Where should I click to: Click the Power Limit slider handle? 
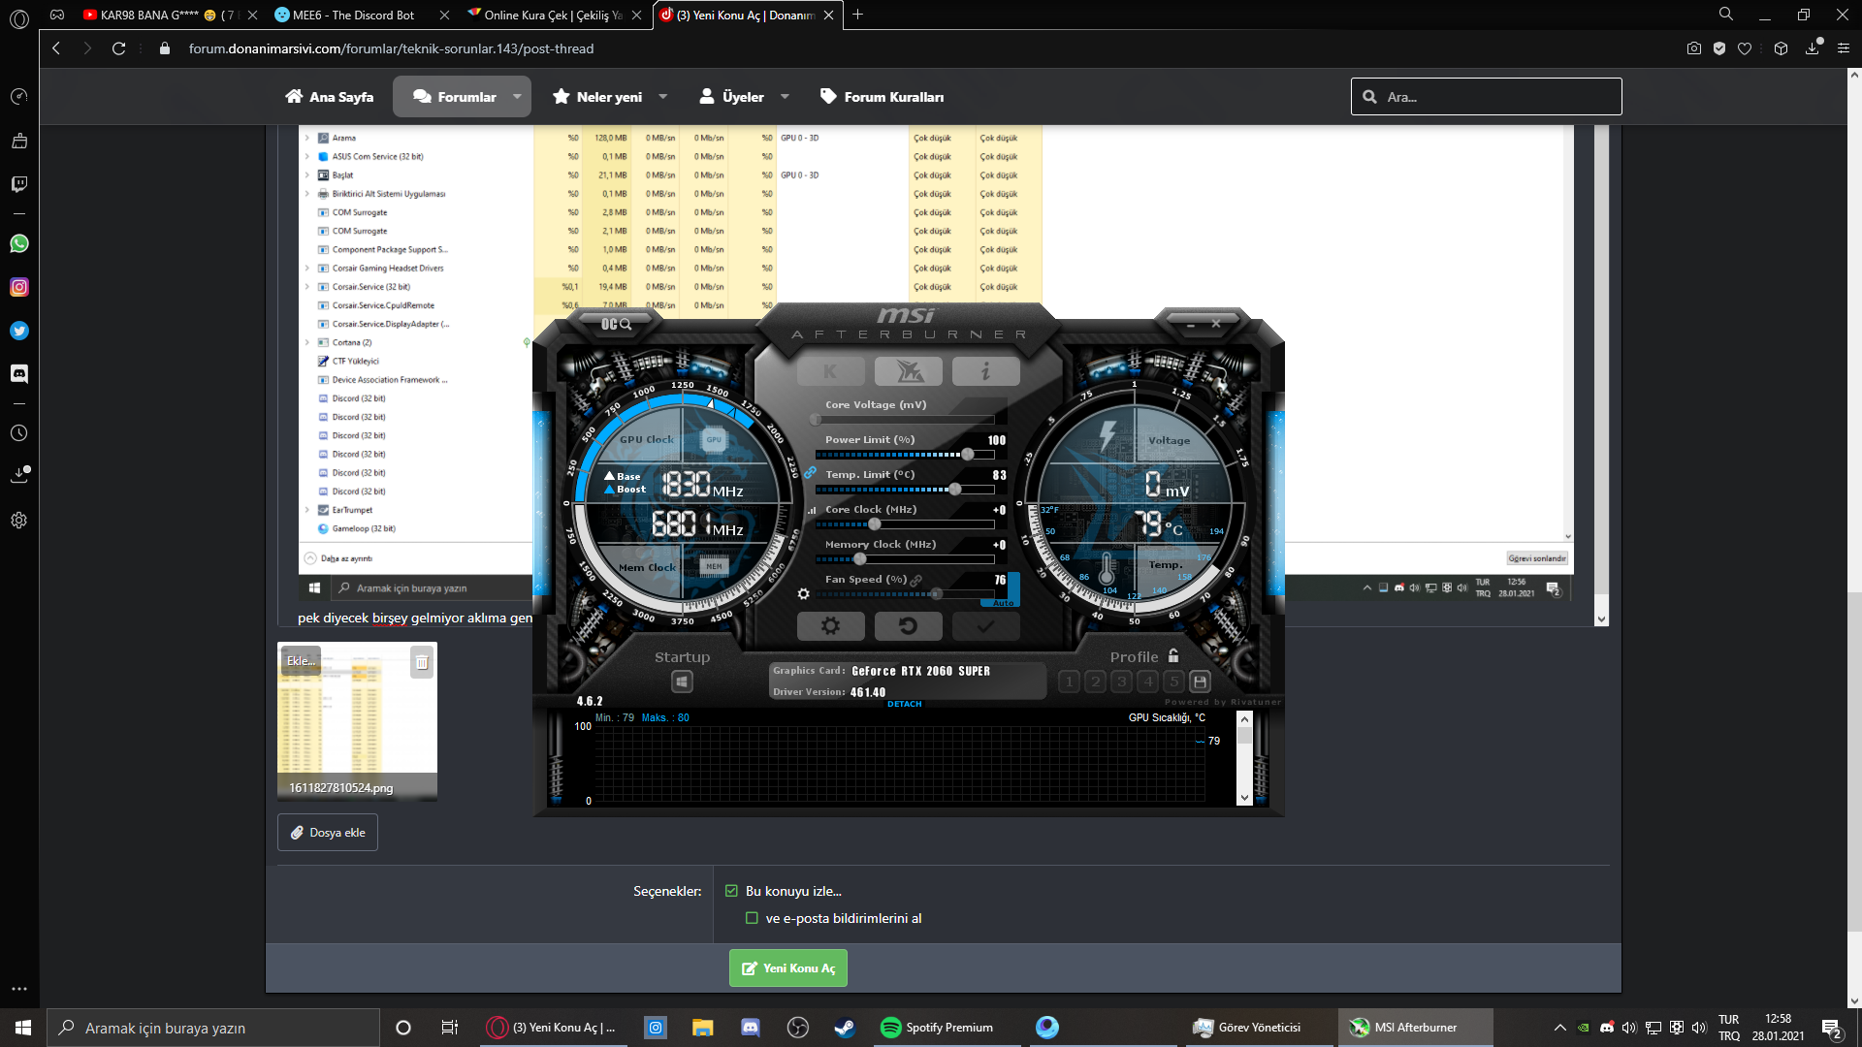[x=967, y=455]
